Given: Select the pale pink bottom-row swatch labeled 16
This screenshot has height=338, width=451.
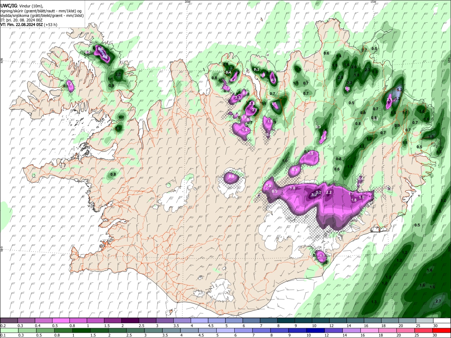Looking at the screenshot, I should pos(369,331).
